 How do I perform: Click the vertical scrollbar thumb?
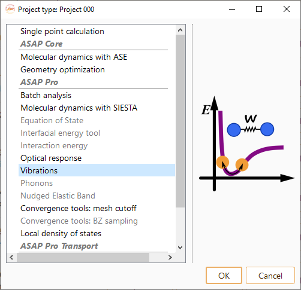[180, 121]
